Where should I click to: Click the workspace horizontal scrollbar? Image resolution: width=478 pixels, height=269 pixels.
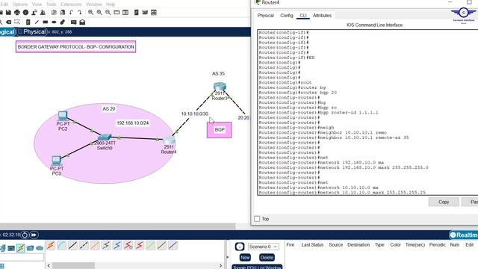118,226
